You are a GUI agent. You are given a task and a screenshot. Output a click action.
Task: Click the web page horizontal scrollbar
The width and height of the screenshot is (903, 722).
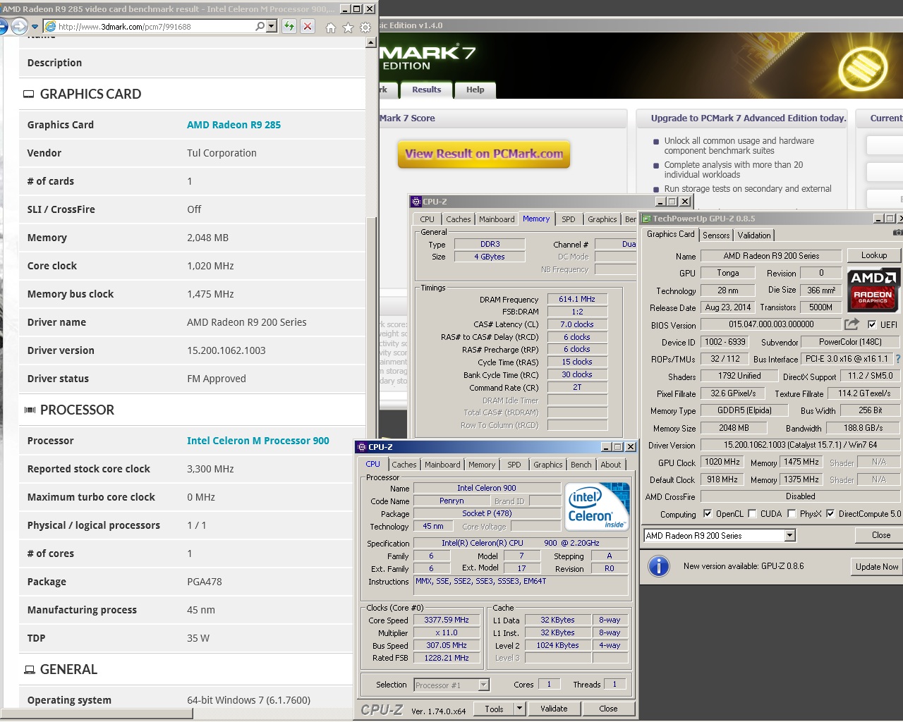[97, 714]
